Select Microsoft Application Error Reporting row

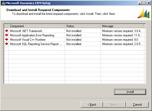point(74,35)
